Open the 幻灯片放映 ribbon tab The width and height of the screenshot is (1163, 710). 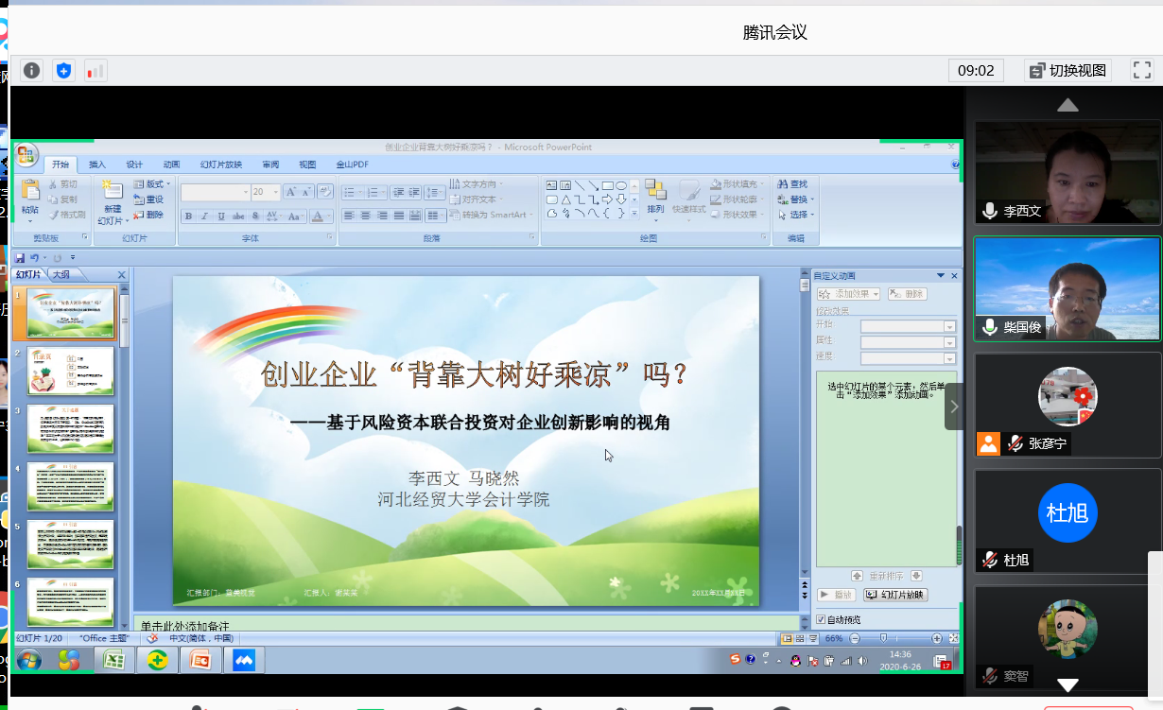tap(220, 165)
